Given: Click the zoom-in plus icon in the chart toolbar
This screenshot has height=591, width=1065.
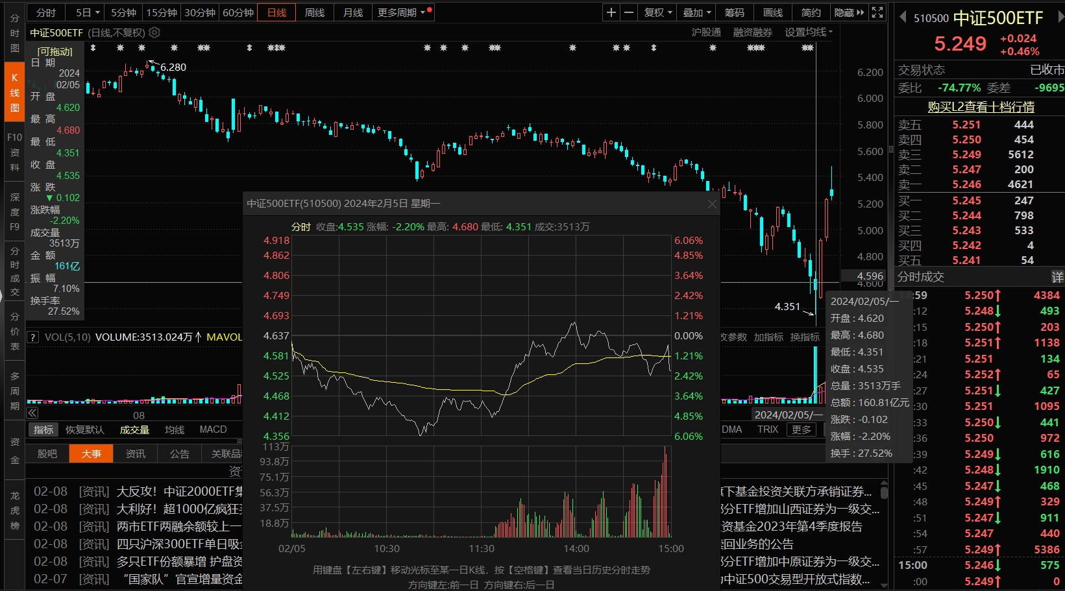Looking at the screenshot, I should 611,12.
